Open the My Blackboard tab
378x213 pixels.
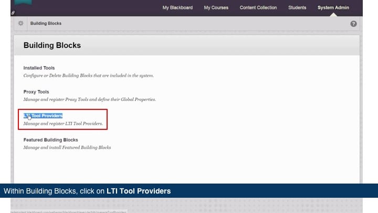click(x=177, y=8)
